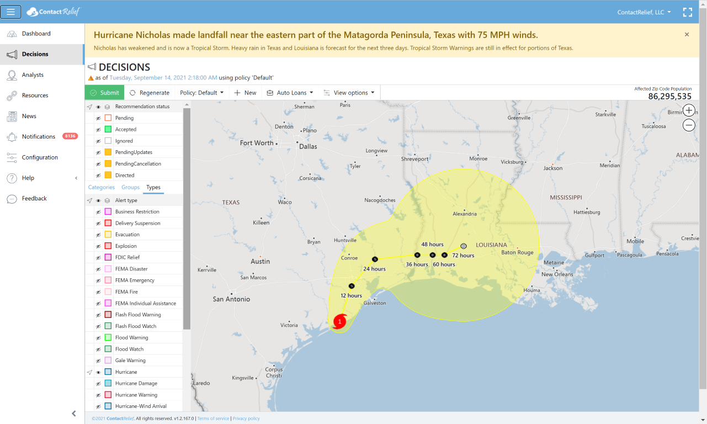The height and width of the screenshot is (424, 707).
Task: Click the Recommendation status locate arrow icon
Action: tap(89, 107)
